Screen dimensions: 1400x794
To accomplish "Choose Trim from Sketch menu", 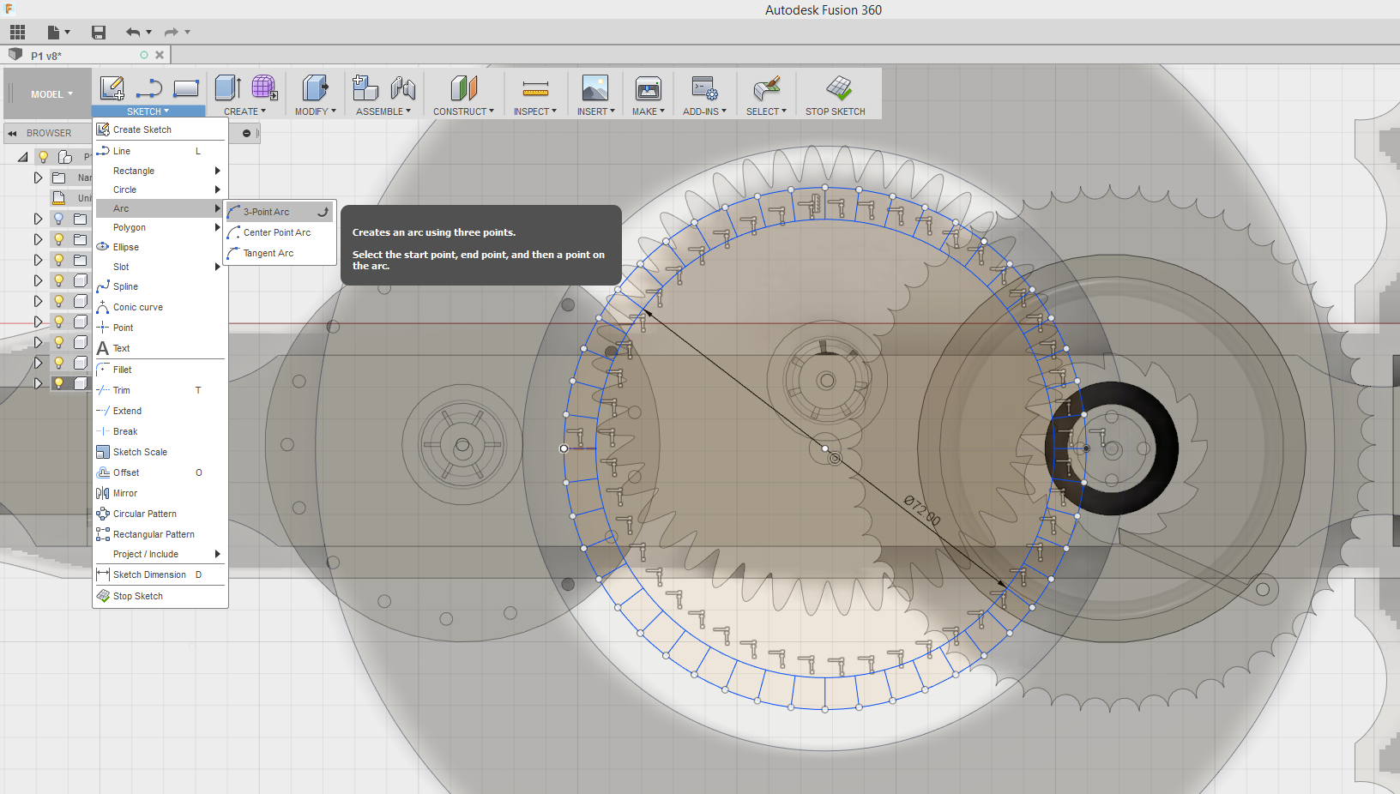I will click(160, 390).
